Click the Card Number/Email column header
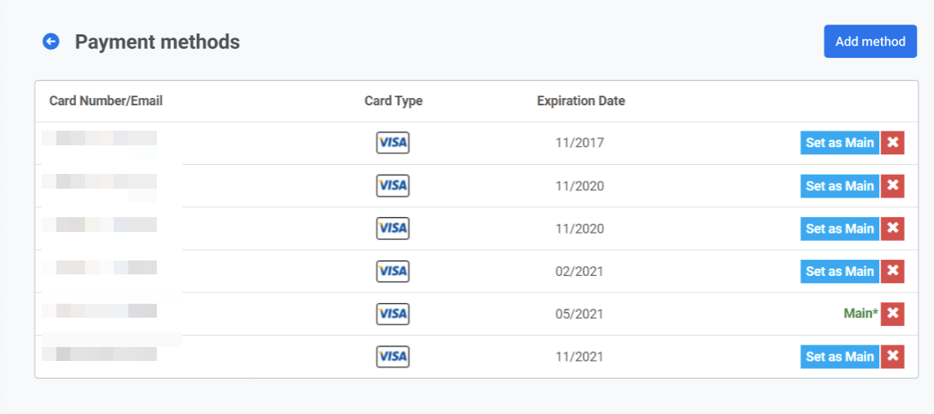934x414 pixels. pos(105,101)
